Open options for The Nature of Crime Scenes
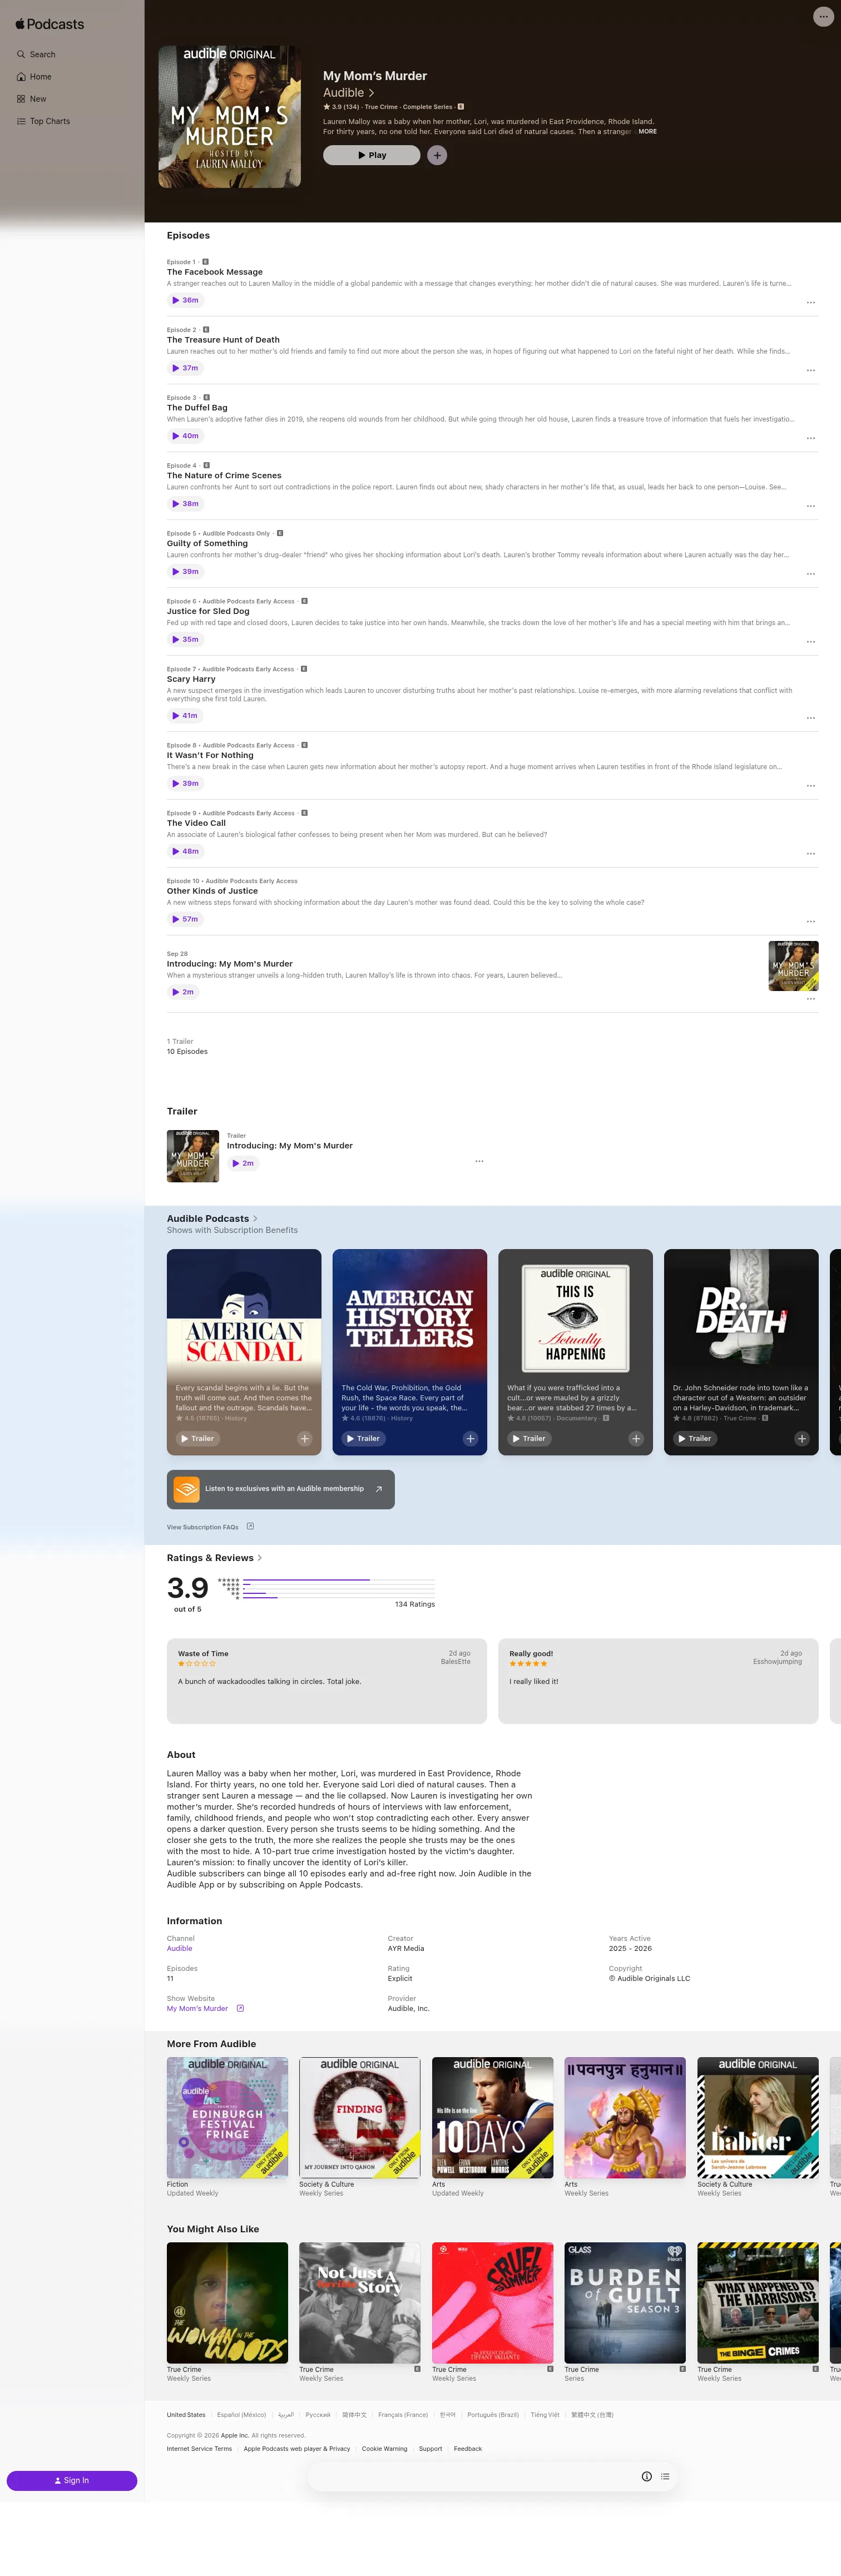Viewport: 841px width, 2576px height. [x=811, y=506]
